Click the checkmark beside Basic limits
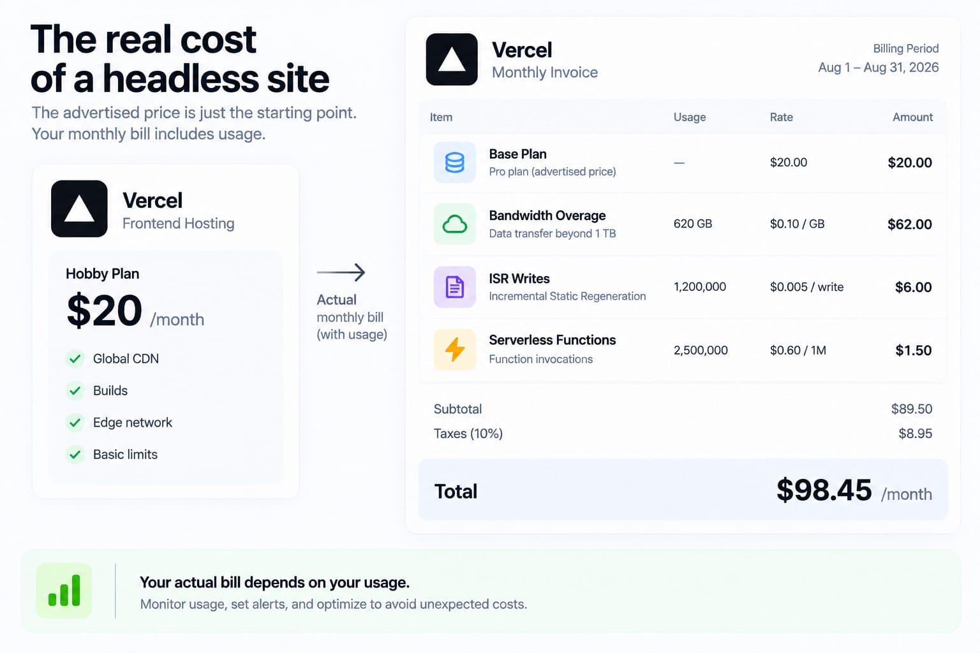Screen dimensions: 980x653 click(75, 454)
